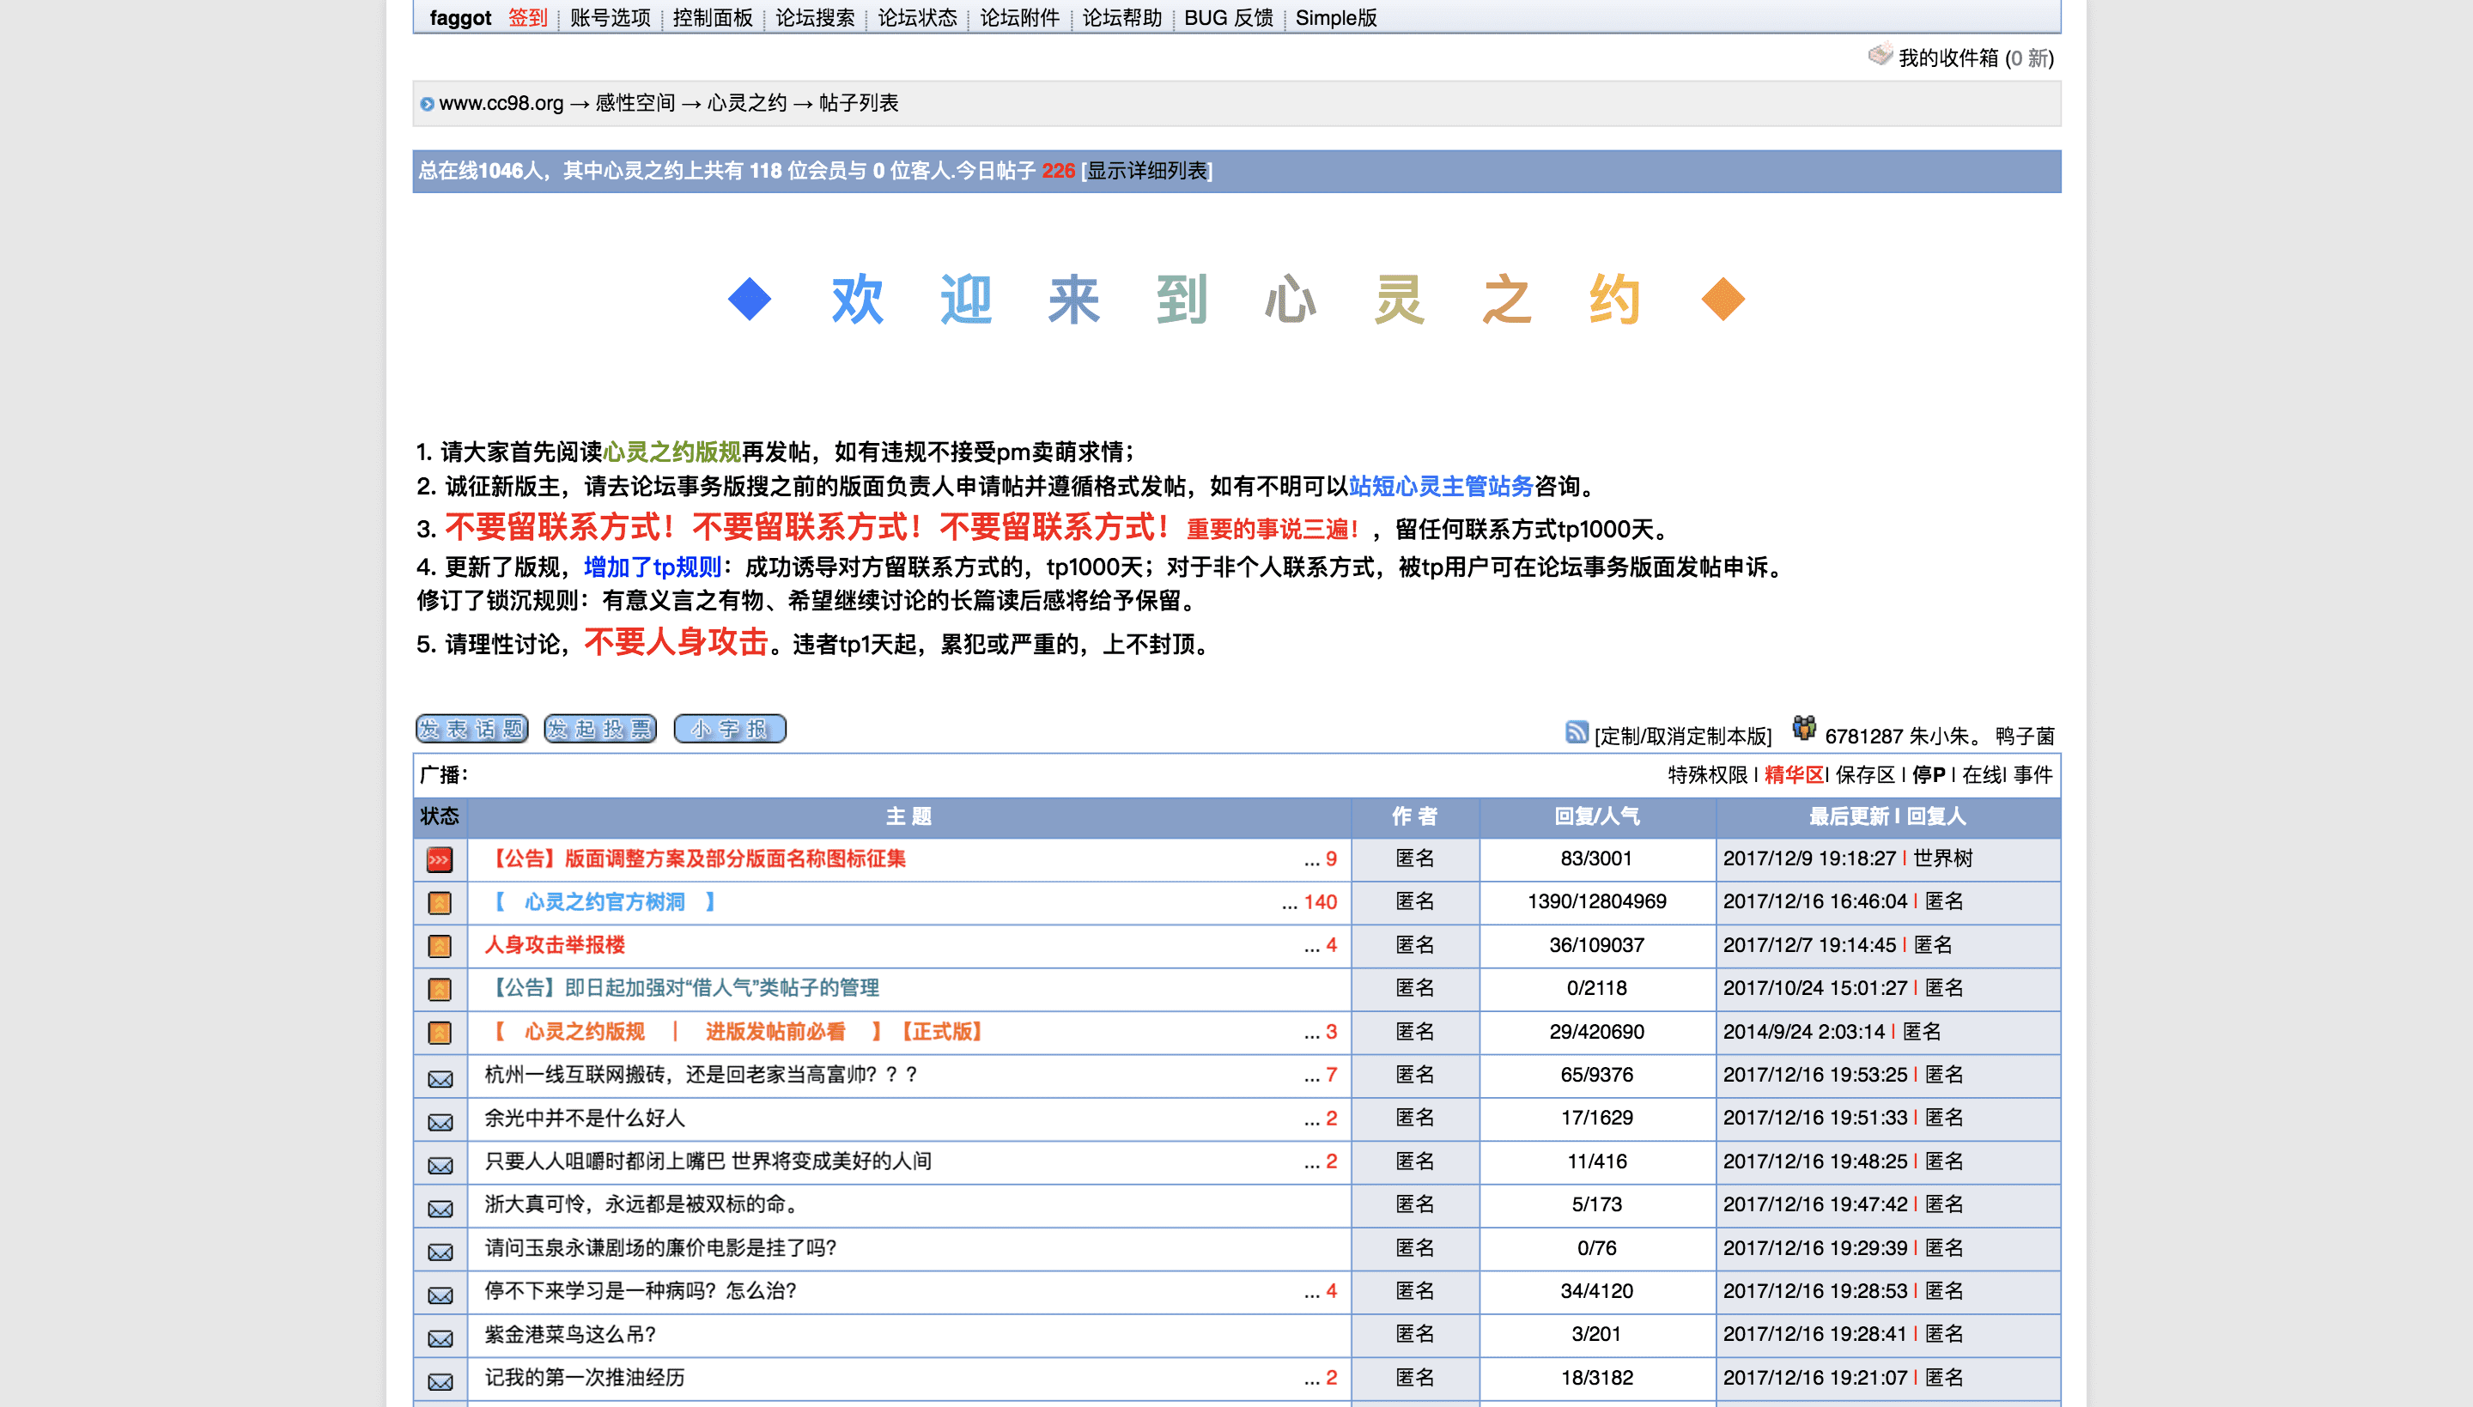Open the 论坛搜索 menu item
This screenshot has height=1407, width=2473.
tap(815, 17)
